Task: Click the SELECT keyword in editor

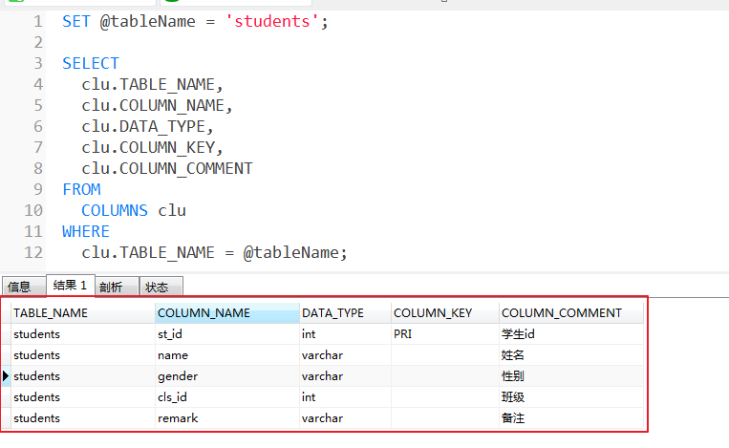Action: click(x=91, y=63)
